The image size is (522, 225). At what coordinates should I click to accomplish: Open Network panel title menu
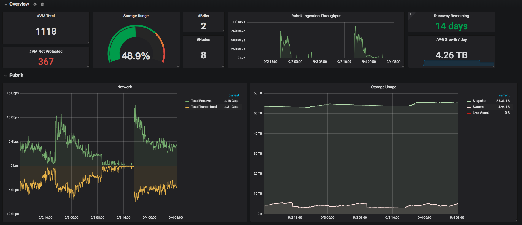[125, 87]
